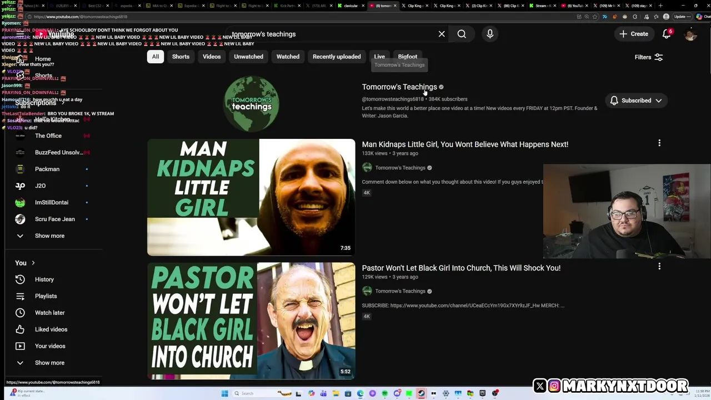Open Steam from the taskbar
Image resolution: width=711 pixels, height=400 pixels.
coord(421,393)
